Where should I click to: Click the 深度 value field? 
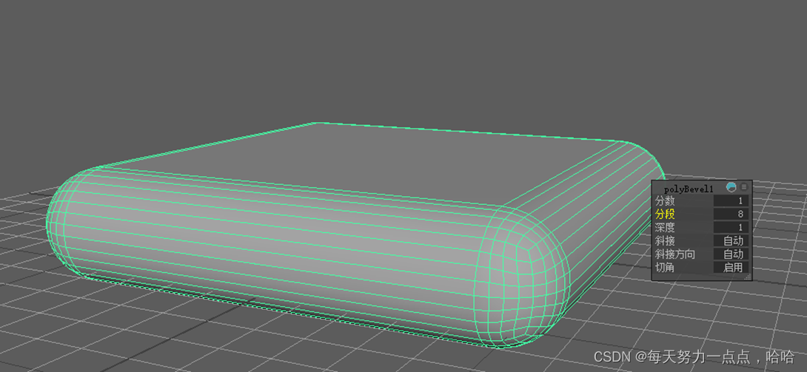(x=731, y=228)
